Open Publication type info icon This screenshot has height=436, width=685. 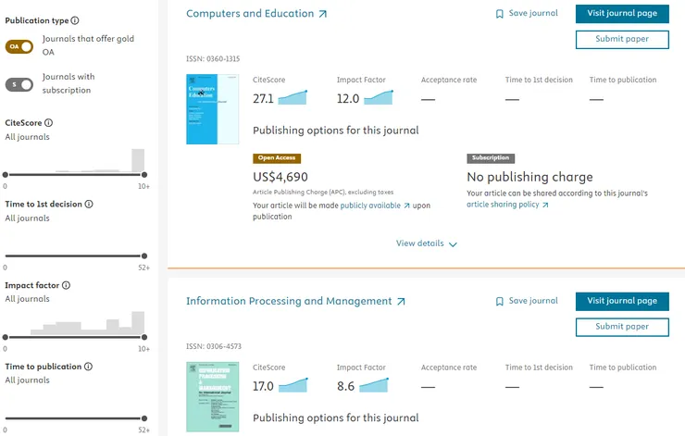[75, 20]
